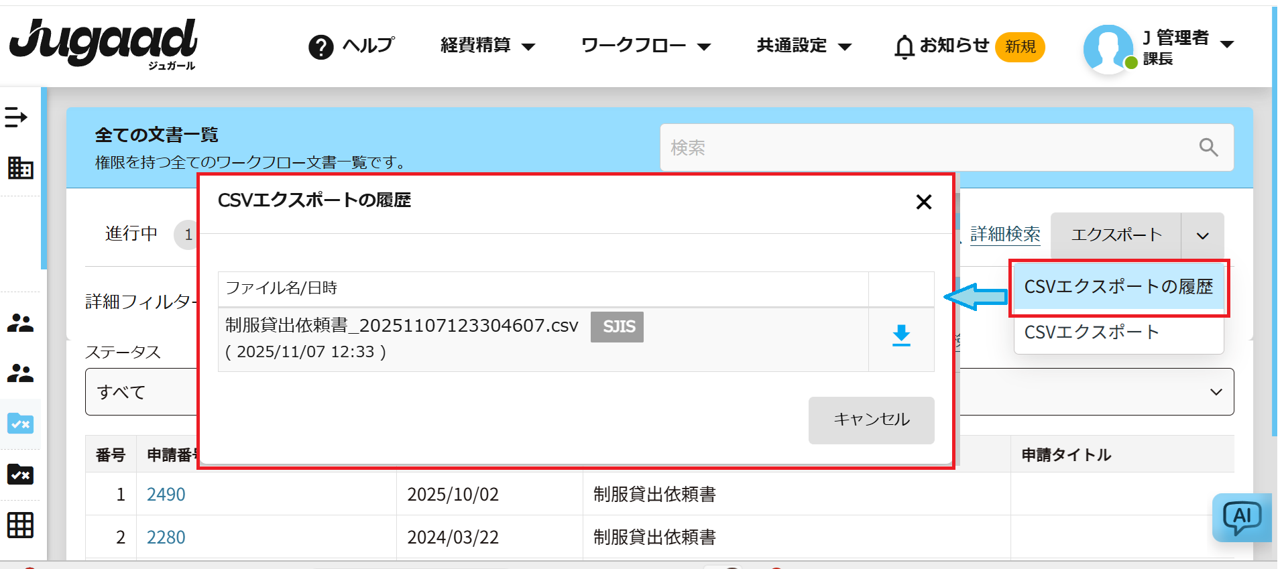Select CSVエクスポートの履歴 menu item

pyautogui.click(x=1118, y=287)
